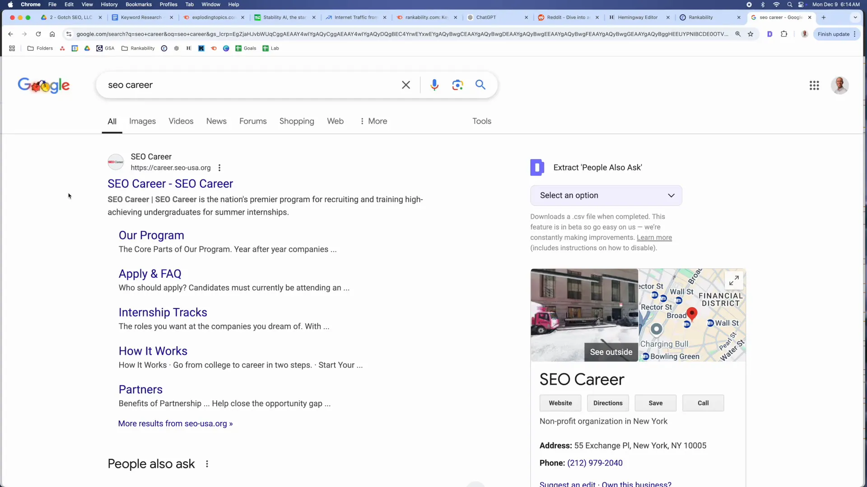Open the Bookmarks menu in menu bar
Screen dimensions: 867x487
(138, 5)
